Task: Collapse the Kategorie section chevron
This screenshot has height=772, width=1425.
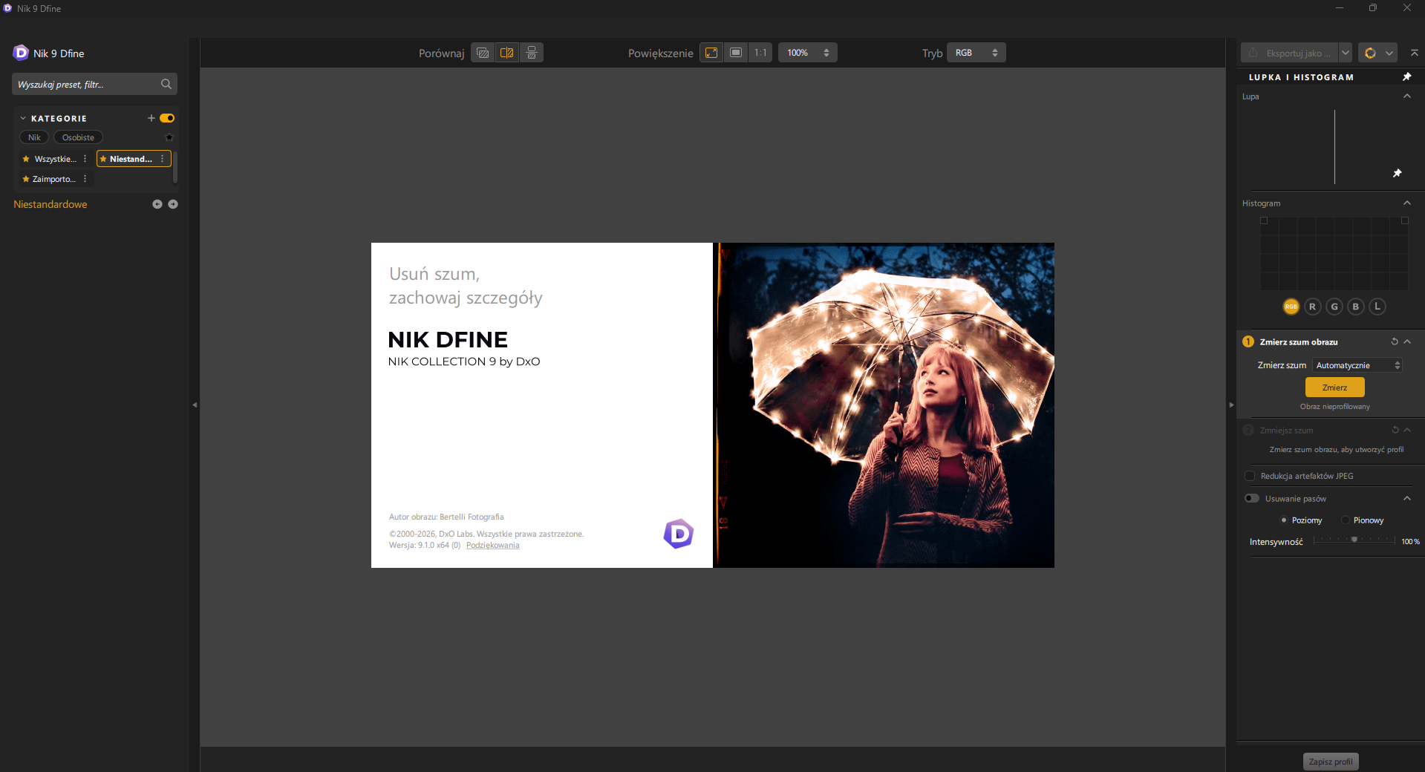Action: (23, 118)
